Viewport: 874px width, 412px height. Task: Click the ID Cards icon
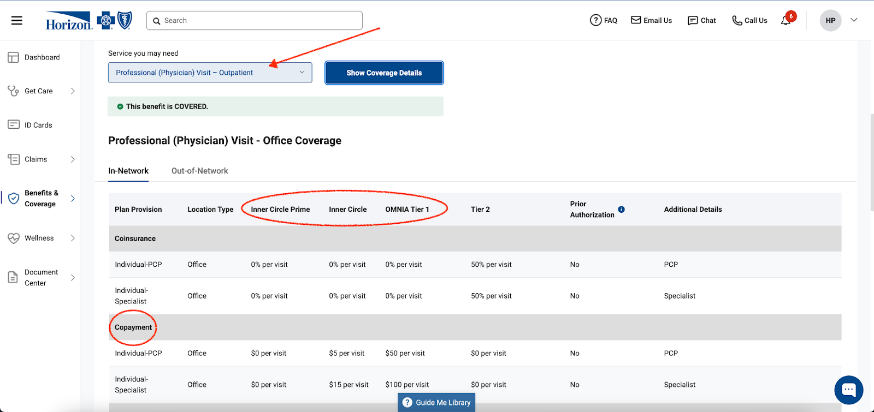(x=14, y=125)
